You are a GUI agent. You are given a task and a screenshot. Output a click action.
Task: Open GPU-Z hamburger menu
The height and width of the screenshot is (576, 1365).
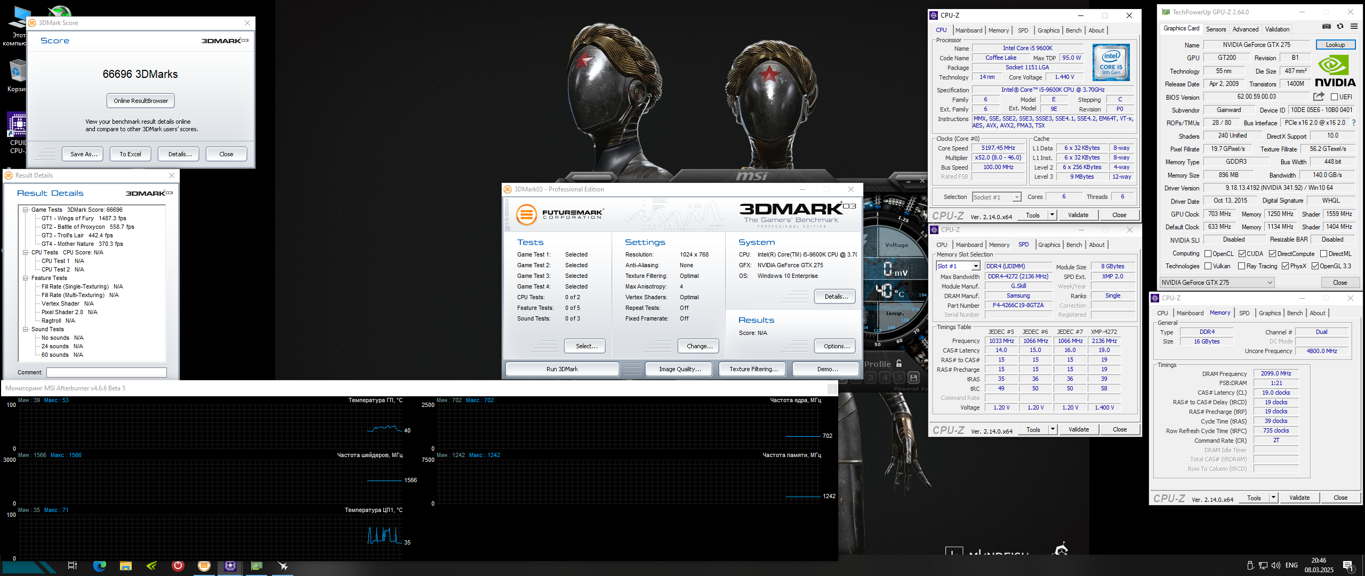click(x=1354, y=27)
